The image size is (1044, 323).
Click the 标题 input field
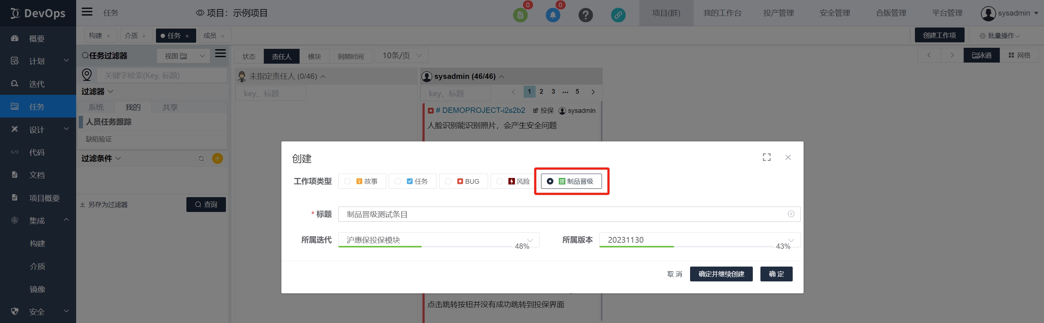(563, 214)
